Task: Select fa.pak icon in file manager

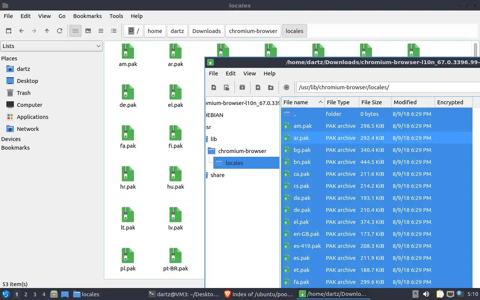Action: [x=128, y=137]
